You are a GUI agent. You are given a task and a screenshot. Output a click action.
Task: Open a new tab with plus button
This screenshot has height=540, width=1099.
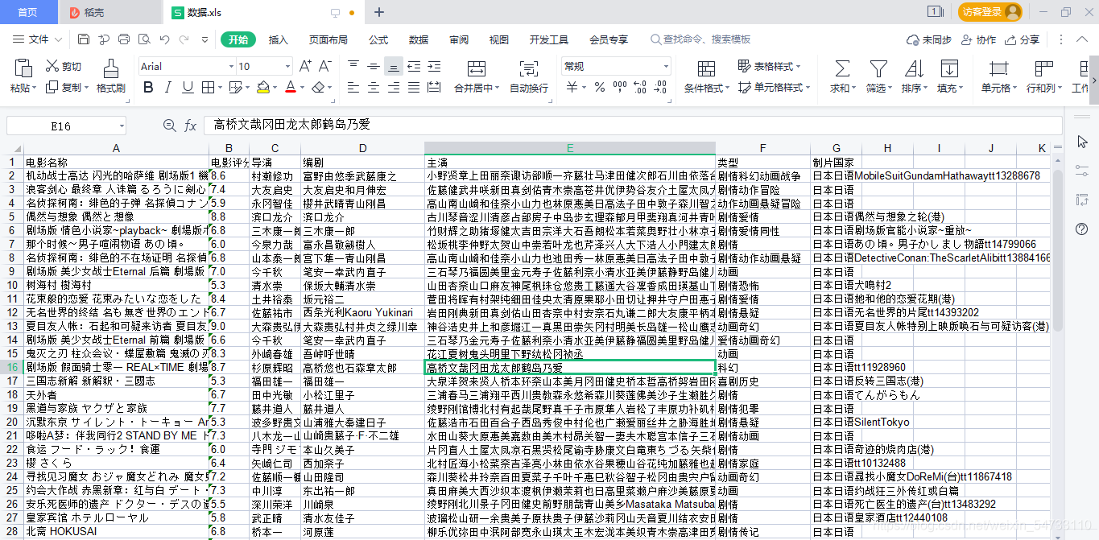(x=379, y=12)
